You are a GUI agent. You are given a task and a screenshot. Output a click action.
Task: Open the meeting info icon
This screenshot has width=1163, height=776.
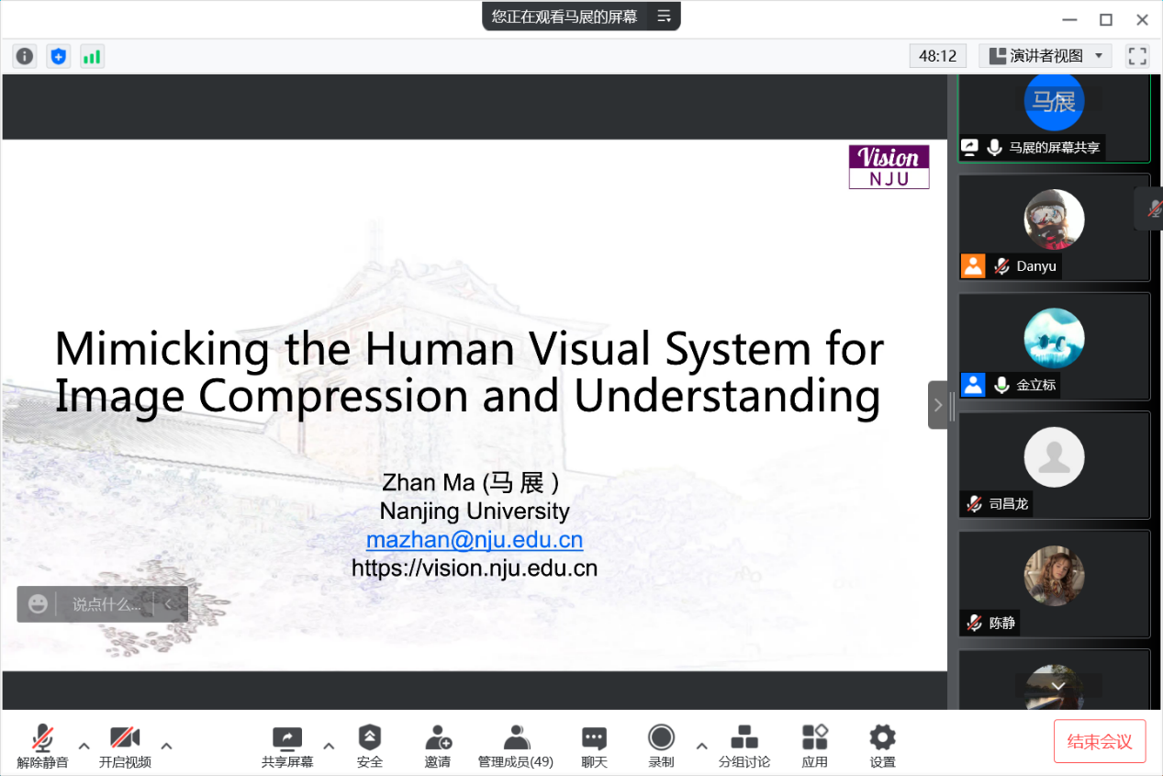[24, 56]
